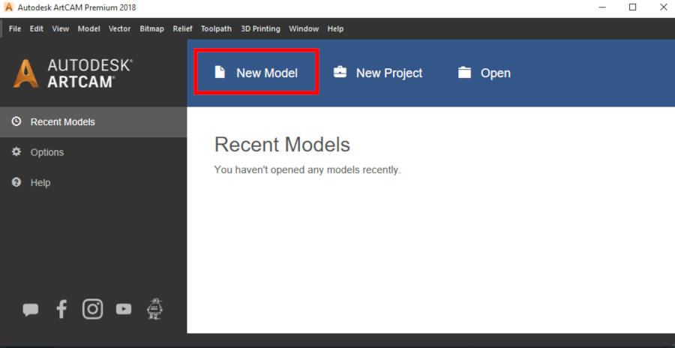Open the Window menu
Screen dimensions: 675x348
pyautogui.click(x=304, y=28)
